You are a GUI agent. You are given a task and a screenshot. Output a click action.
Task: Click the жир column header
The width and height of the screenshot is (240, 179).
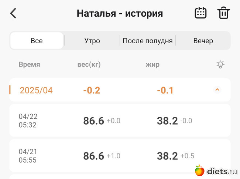tap(152, 64)
